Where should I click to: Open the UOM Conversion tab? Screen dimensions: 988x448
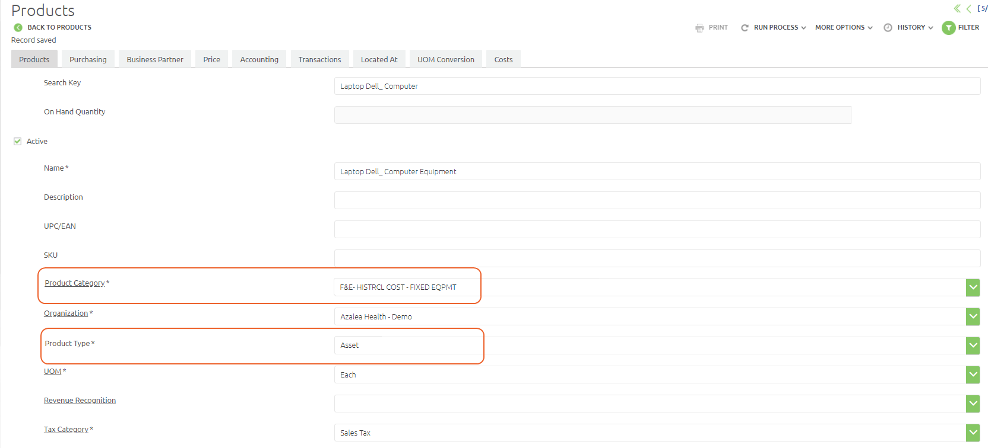click(445, 59)
